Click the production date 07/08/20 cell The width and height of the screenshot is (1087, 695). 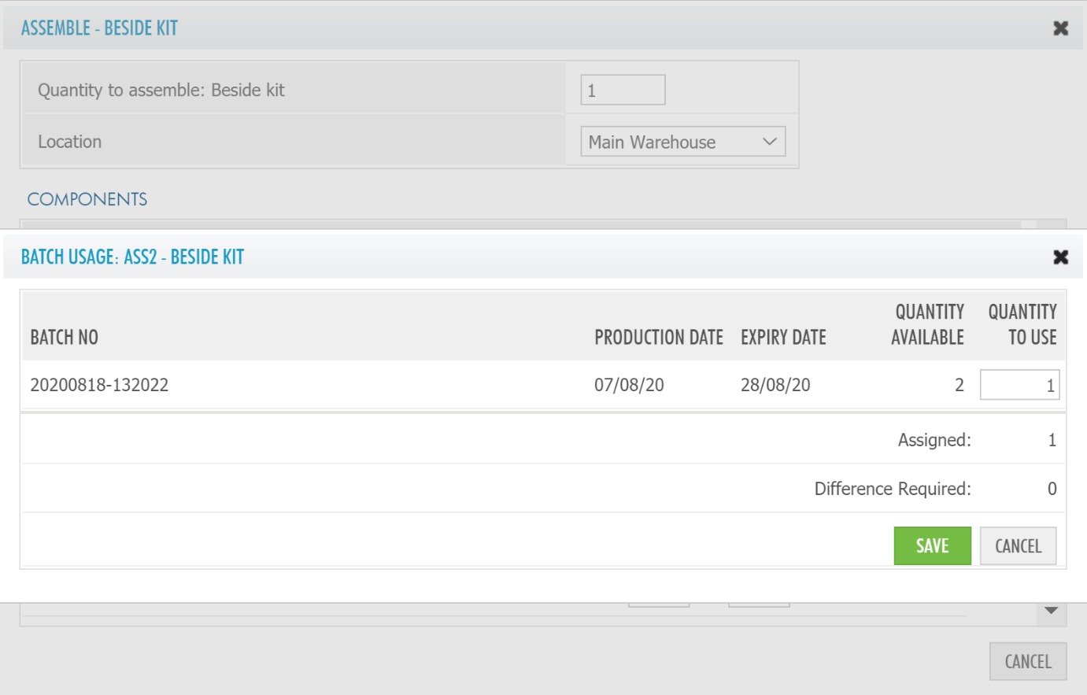tap(629, 385)
